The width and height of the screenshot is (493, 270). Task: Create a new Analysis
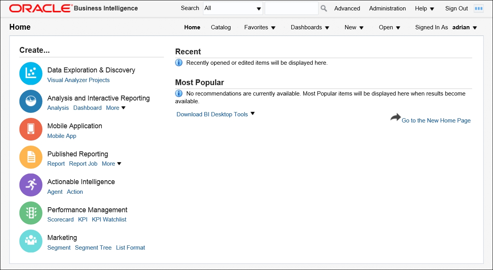click(58, 108)
